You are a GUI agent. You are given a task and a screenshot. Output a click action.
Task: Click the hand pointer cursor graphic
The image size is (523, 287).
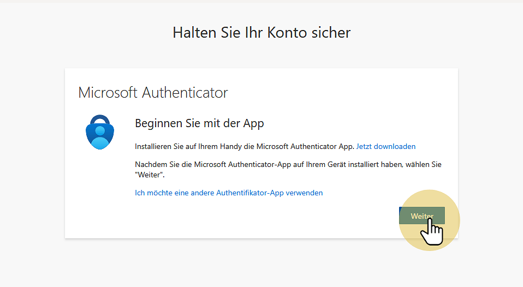point(432,233)
